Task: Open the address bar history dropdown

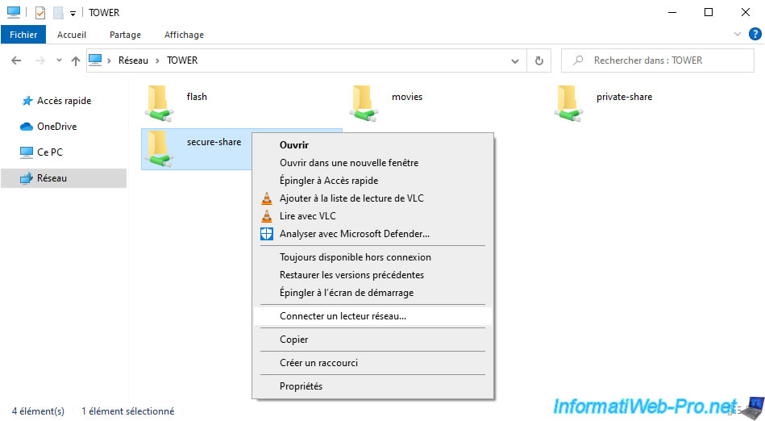Action: click(516, 60)
